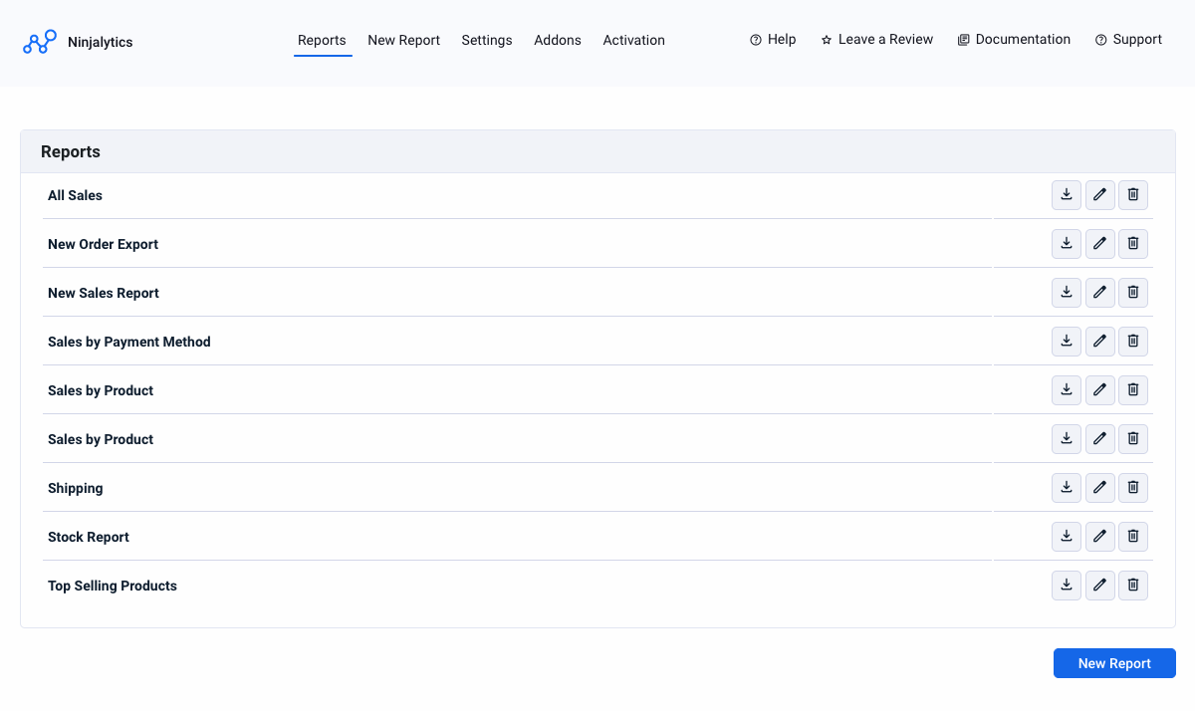Viewport: 1195px width, 711px height.
Task: Edit the Sales by Payment Method report
Action: [1099, 341]
